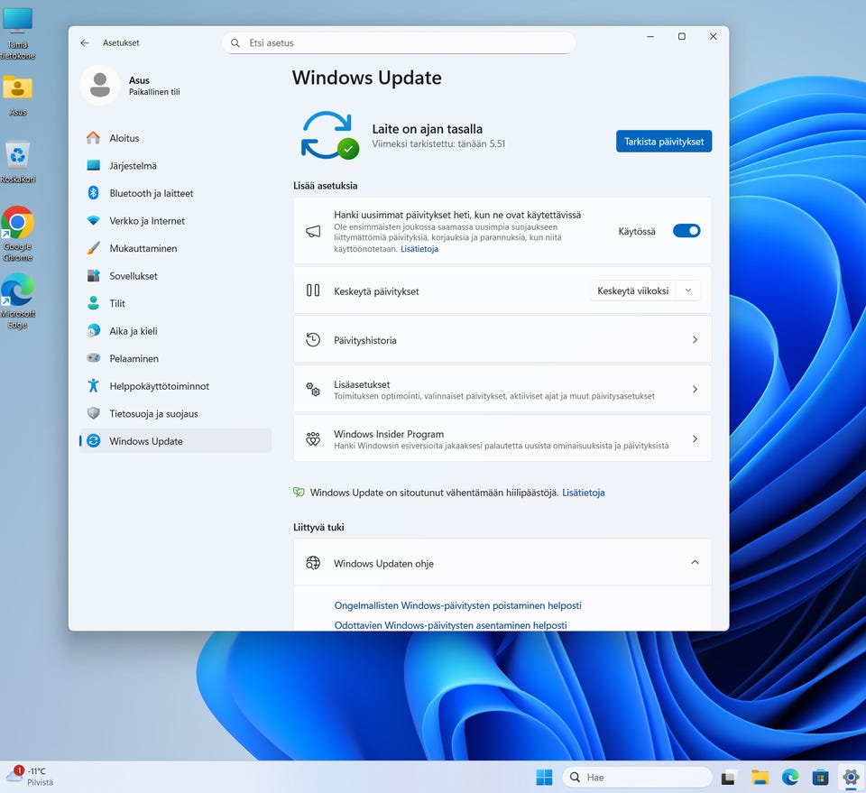Open Windows Insider Program via its chevron

695,439
